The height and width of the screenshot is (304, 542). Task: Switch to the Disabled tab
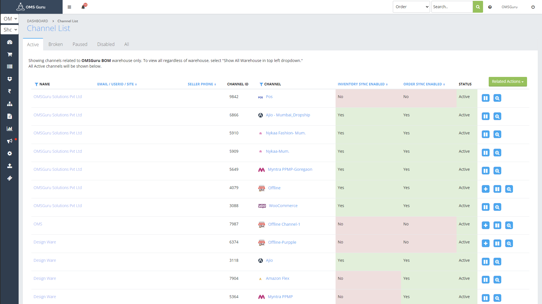click(106, 45)
